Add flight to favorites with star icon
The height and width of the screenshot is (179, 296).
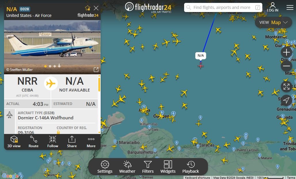[87, 8]
